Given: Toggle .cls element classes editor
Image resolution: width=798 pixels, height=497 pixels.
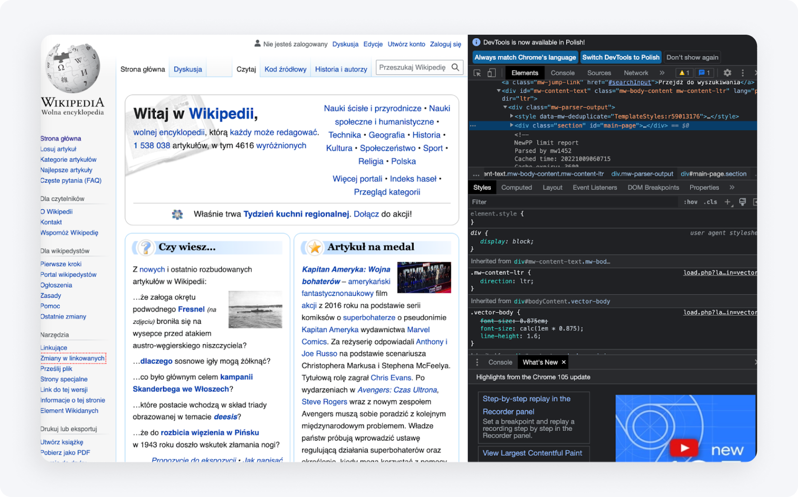Looking at the screenshot, I should click(x=710, y=201).
